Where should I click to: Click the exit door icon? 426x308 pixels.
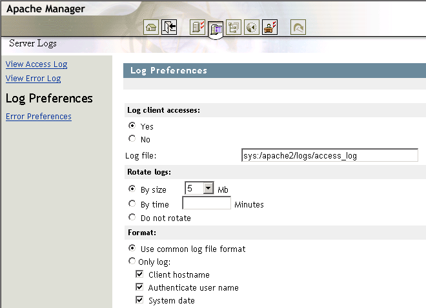(169, 28)
